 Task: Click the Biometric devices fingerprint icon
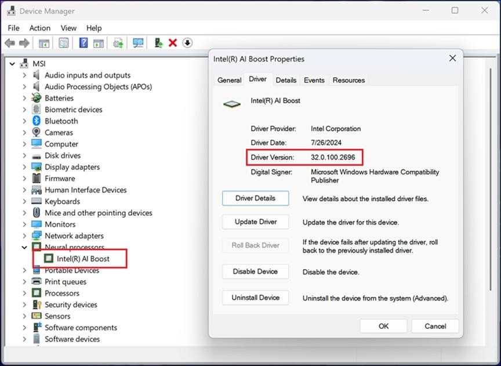[x=37, y=109]
